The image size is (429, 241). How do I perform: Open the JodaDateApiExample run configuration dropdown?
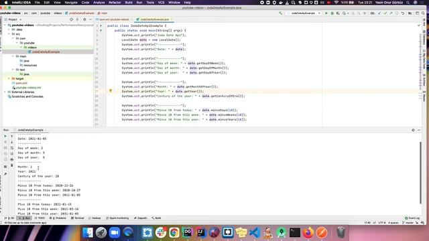303,13
